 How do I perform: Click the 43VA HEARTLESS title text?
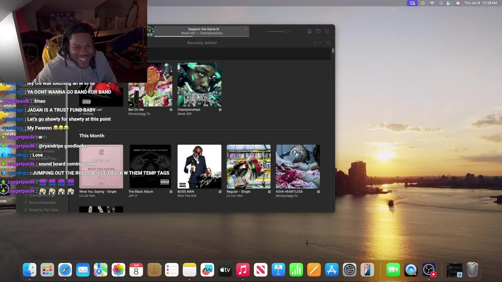coord(289,192)
